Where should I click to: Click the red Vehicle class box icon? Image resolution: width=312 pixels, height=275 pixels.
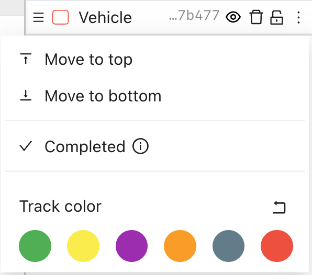pyautogui.click(x=61, y=17)
